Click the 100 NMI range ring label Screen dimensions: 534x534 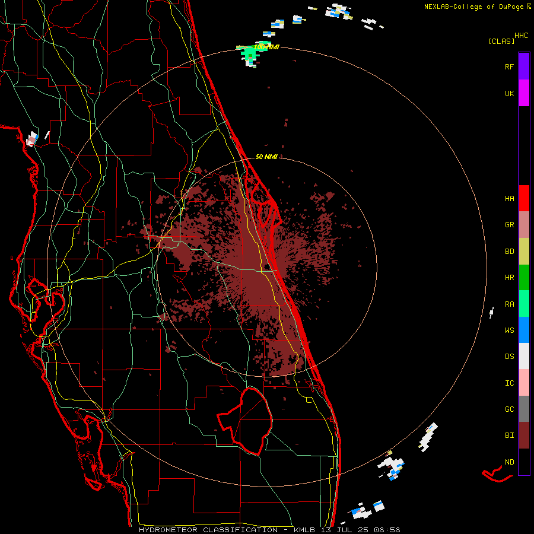tap(266, 47)
